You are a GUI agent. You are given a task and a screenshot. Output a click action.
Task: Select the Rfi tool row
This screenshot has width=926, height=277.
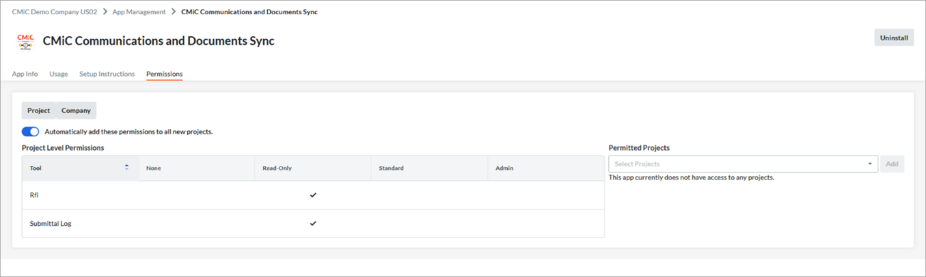tap(313, 195)
